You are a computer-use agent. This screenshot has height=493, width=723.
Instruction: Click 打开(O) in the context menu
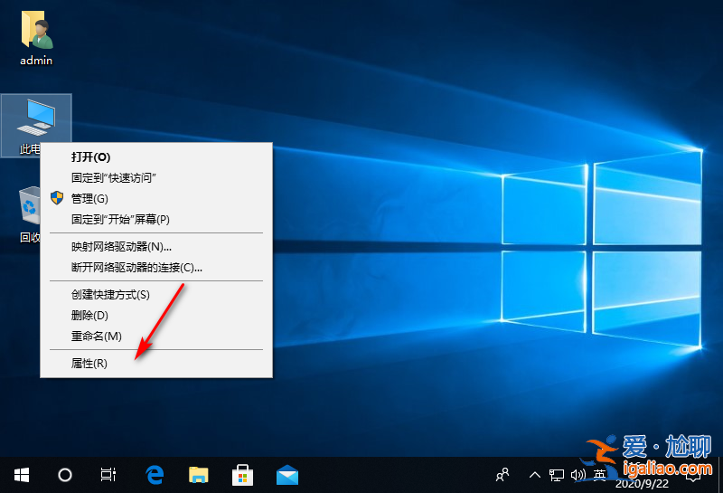(x=156, y=157)
